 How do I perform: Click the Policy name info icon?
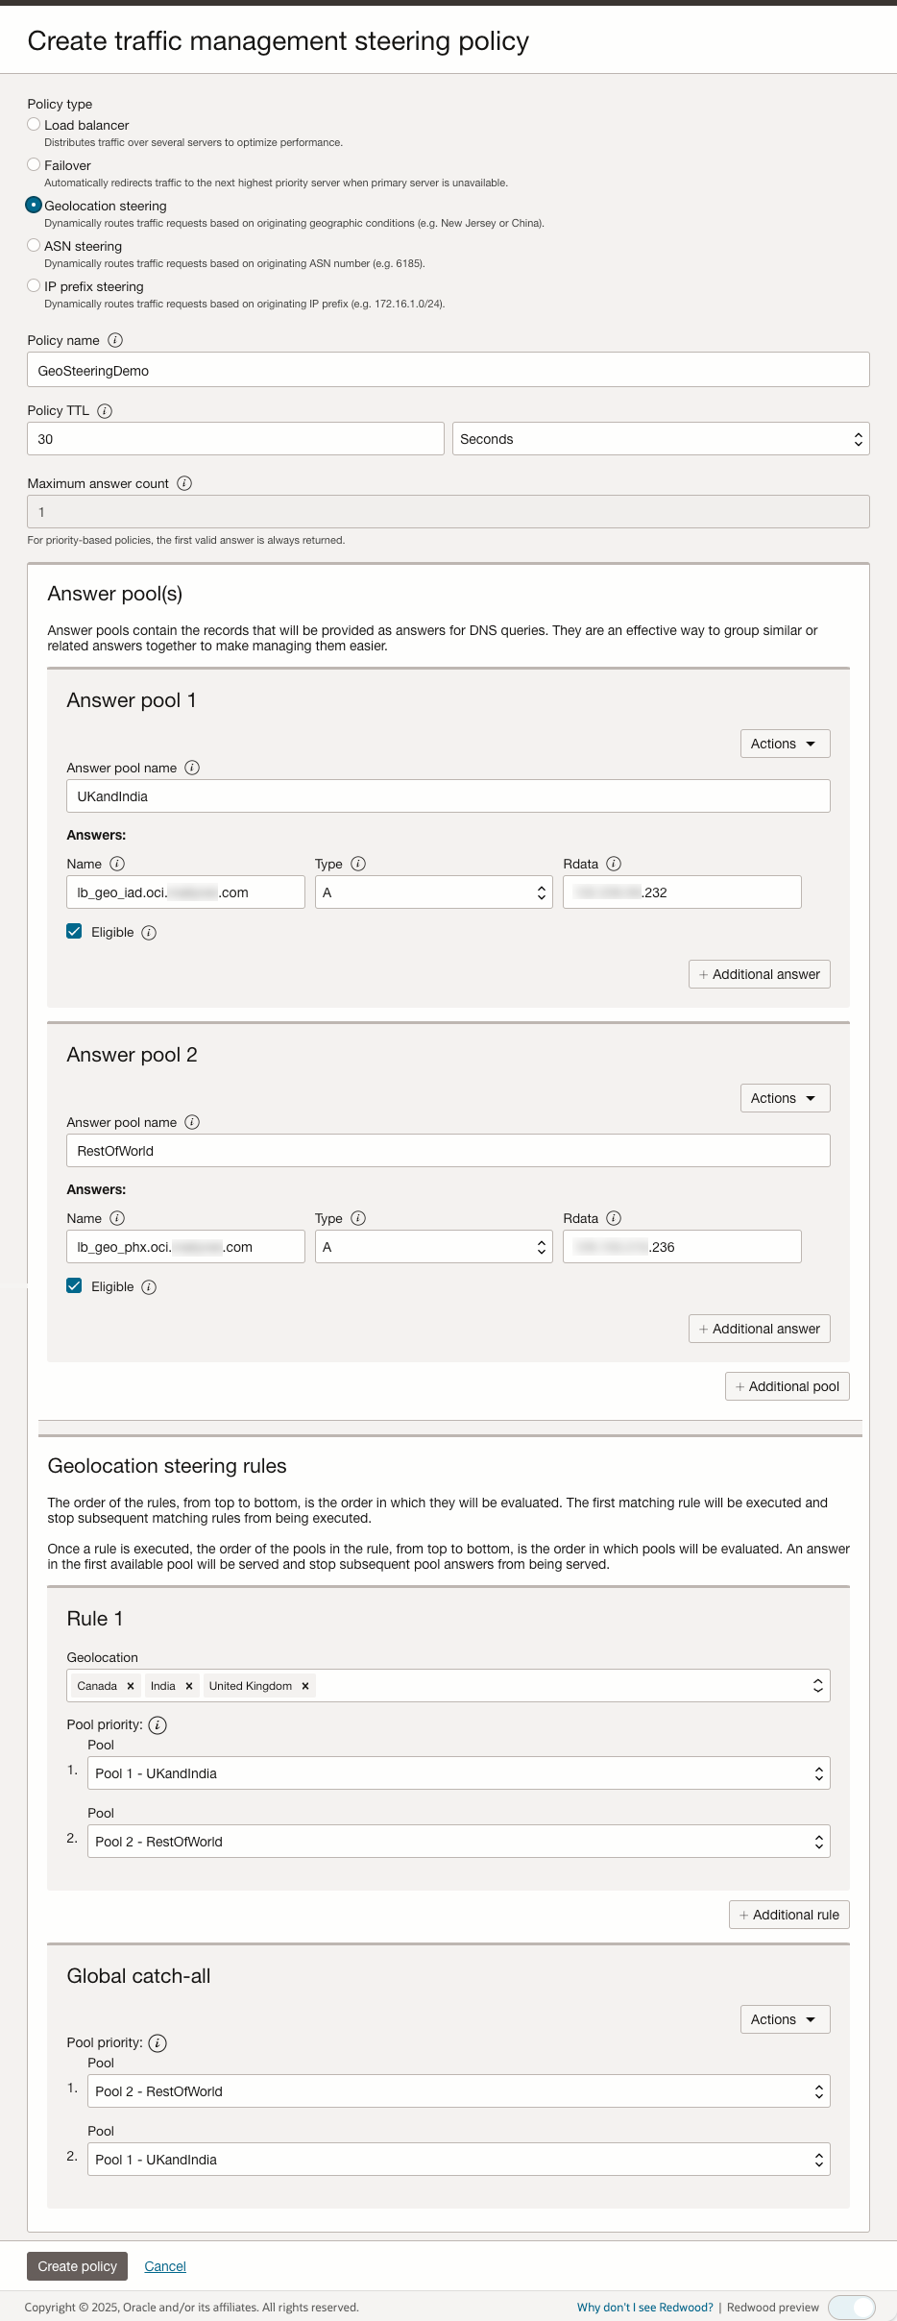click(x=115, y=340)
